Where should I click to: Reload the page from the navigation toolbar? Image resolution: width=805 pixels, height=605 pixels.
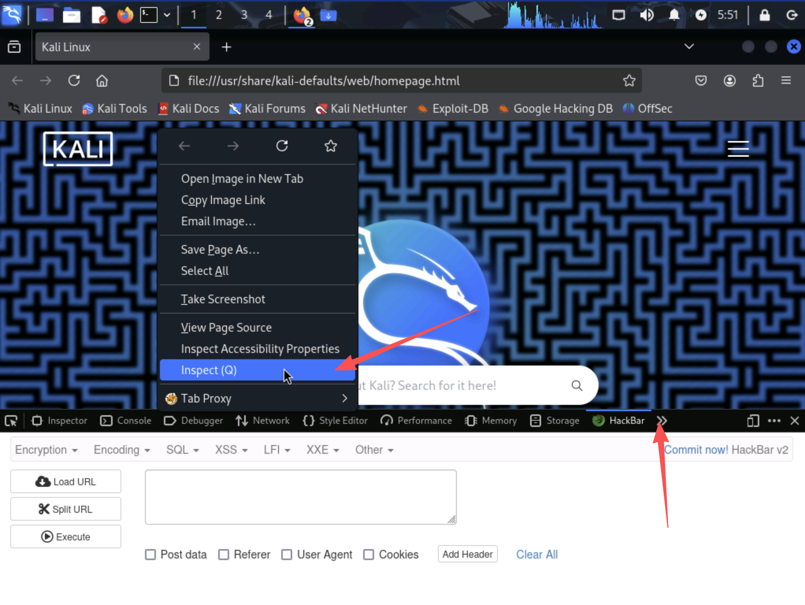(x=74, y=80)
